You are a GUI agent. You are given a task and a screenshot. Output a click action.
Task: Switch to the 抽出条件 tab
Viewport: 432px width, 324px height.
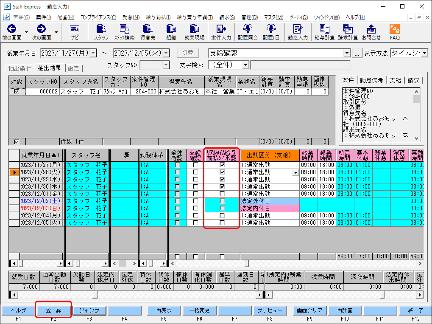click(x=20, y=68)
